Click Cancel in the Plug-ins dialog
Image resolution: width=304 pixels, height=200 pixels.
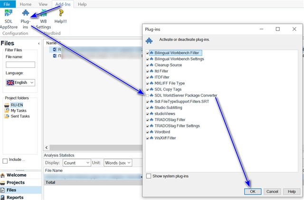pyautogui.click(x=272, y=191)
